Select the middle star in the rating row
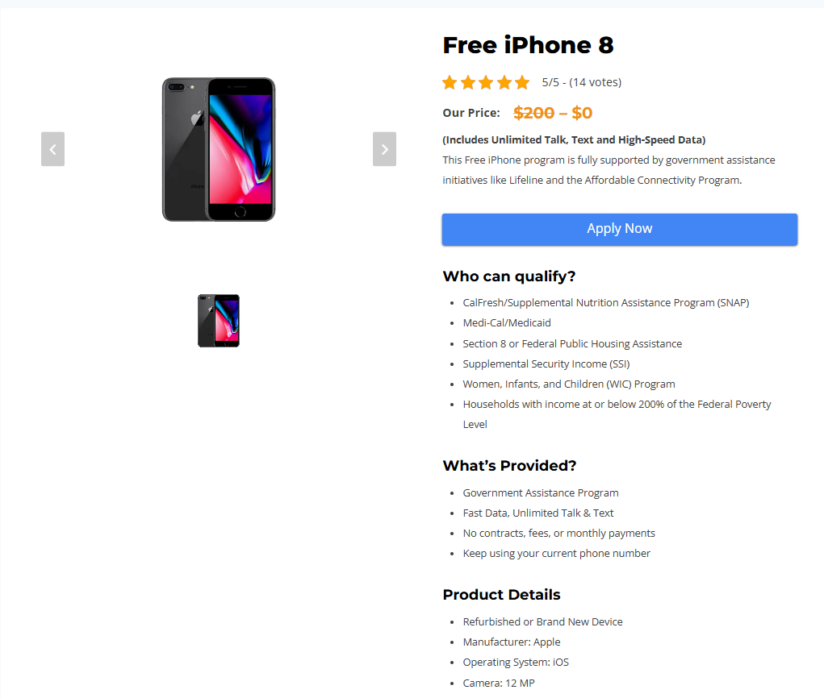 486,81
